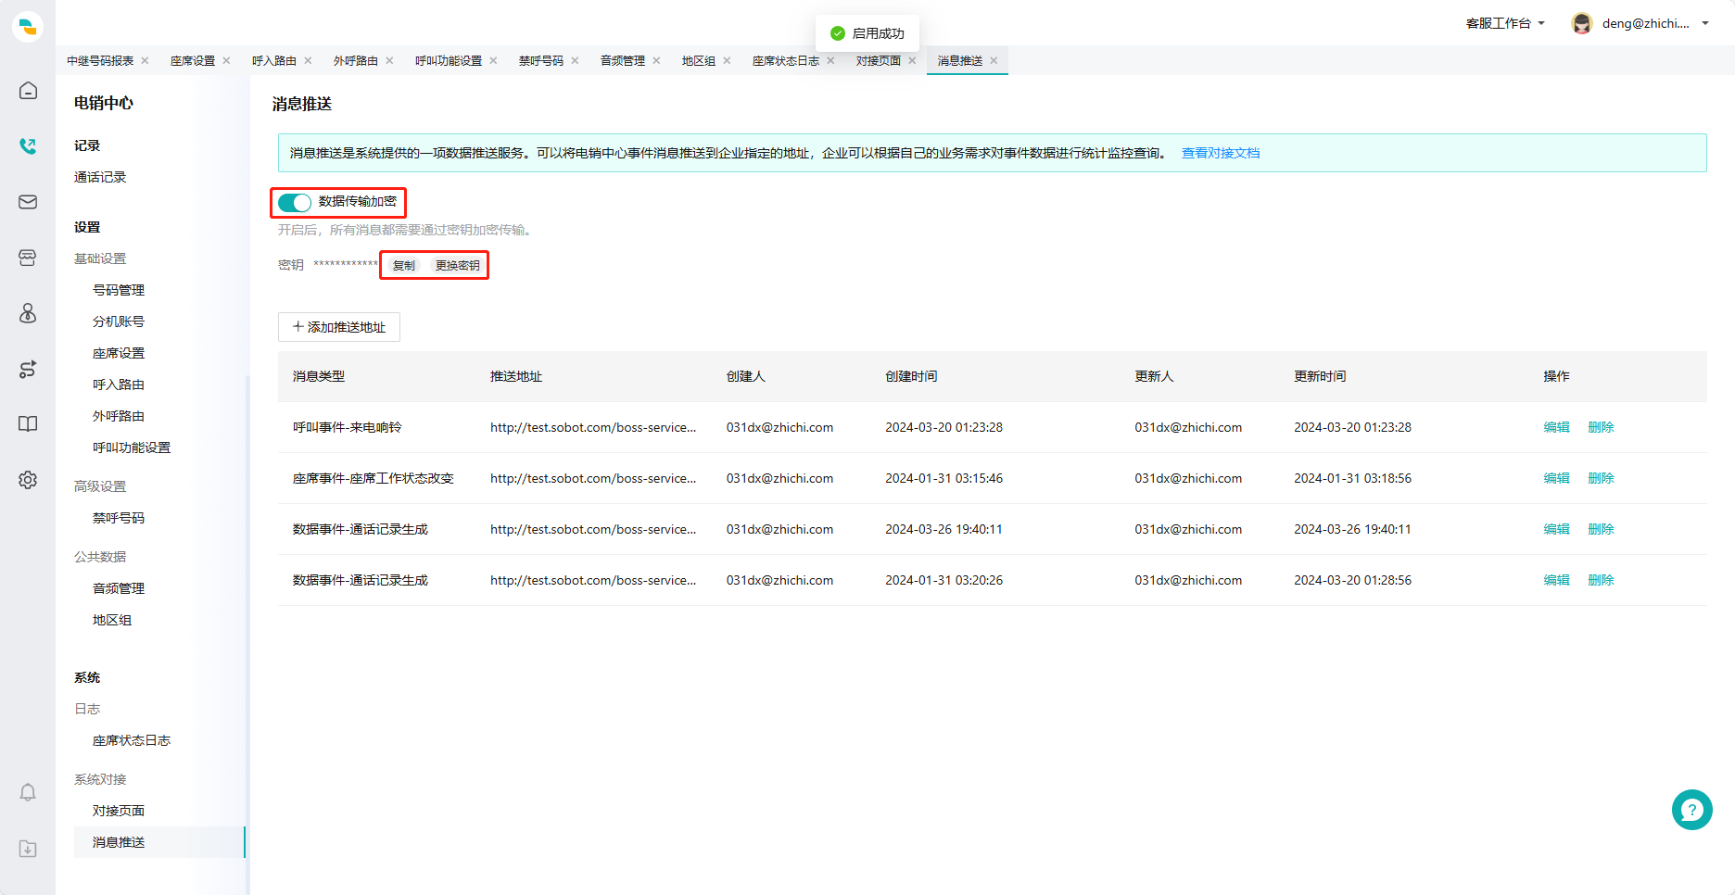
Task: Open the robot/agent figure icon
Action: click(28, 313)
